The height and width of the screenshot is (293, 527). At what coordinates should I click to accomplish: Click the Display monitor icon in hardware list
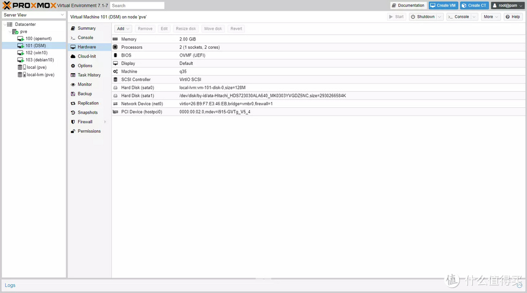click(115, 63)
